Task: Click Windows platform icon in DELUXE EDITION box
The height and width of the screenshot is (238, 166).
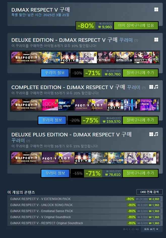Action: [x=156, y=40]
